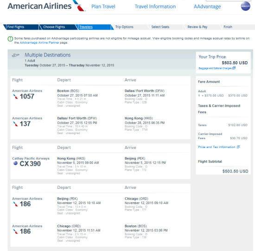Click the green information icon

10,39
